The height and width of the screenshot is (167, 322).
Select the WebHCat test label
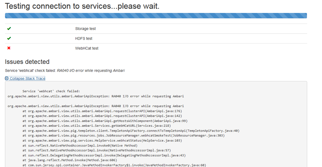click(87, 48)
